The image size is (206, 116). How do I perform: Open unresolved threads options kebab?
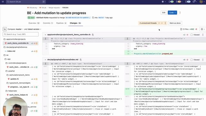coord(165,23)
